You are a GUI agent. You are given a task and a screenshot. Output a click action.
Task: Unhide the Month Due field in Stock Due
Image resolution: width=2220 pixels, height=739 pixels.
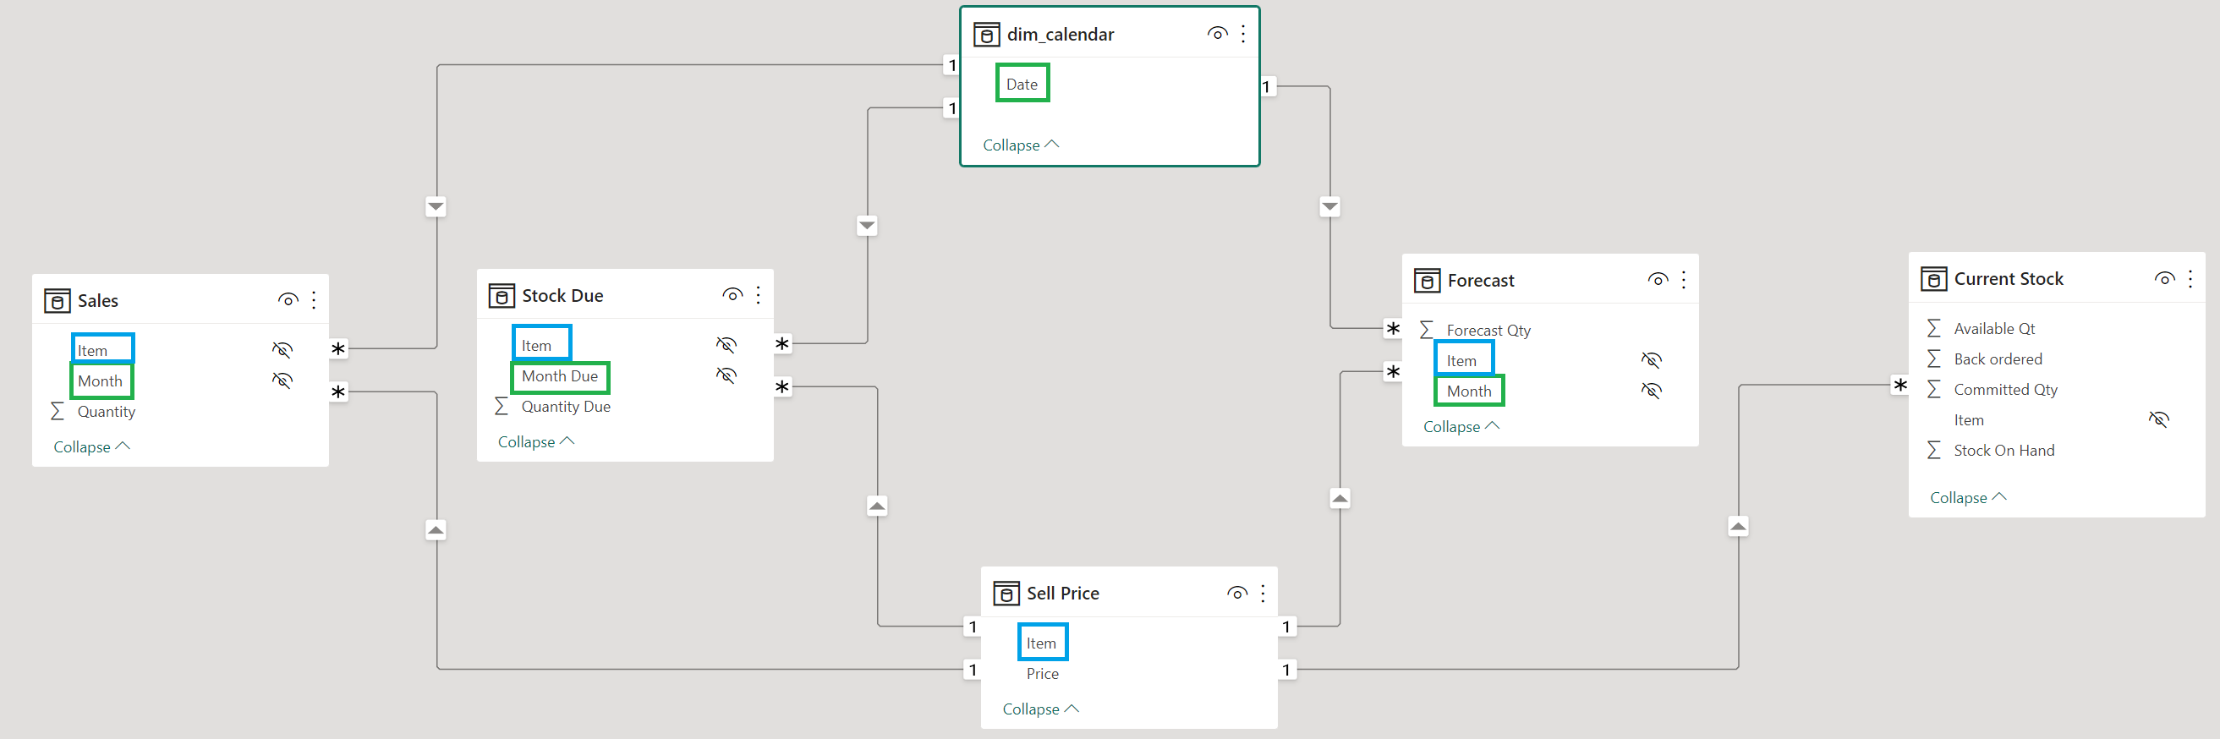(x=726, y=375)
